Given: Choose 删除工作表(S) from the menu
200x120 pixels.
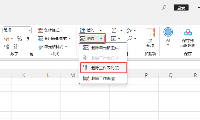Looking at the screenshot, I should click(x=103, y=78).
